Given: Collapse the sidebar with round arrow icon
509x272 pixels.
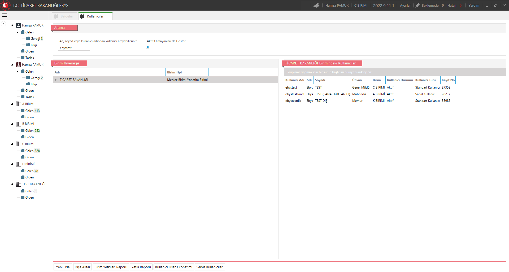Looking at the screenshot, I should point(3,24).
